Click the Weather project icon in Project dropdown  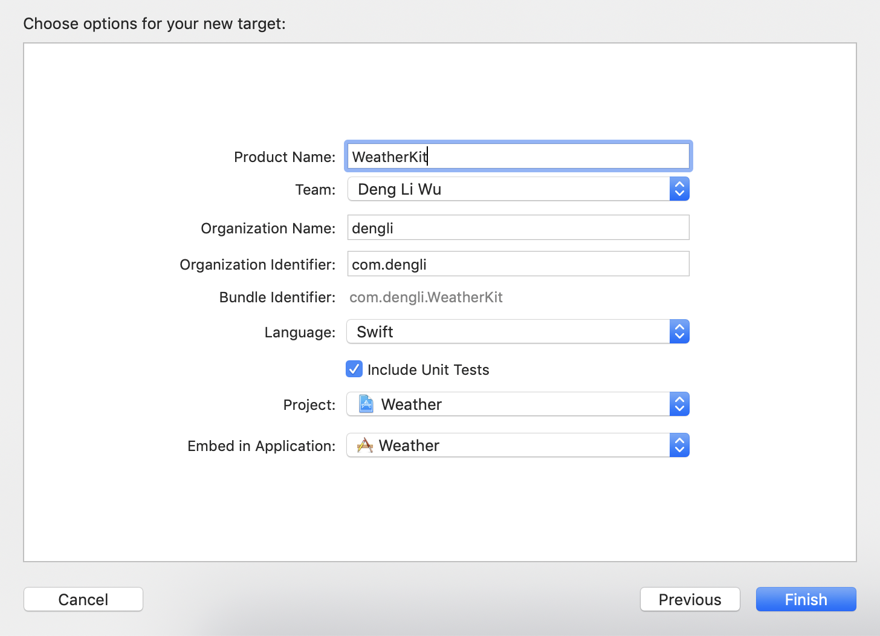(x=366, y=404)
